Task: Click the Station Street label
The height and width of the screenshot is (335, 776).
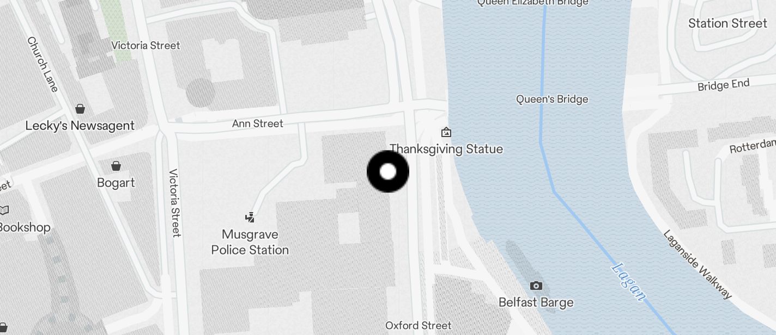Action: pyautogui.click(x=727, y=23)
